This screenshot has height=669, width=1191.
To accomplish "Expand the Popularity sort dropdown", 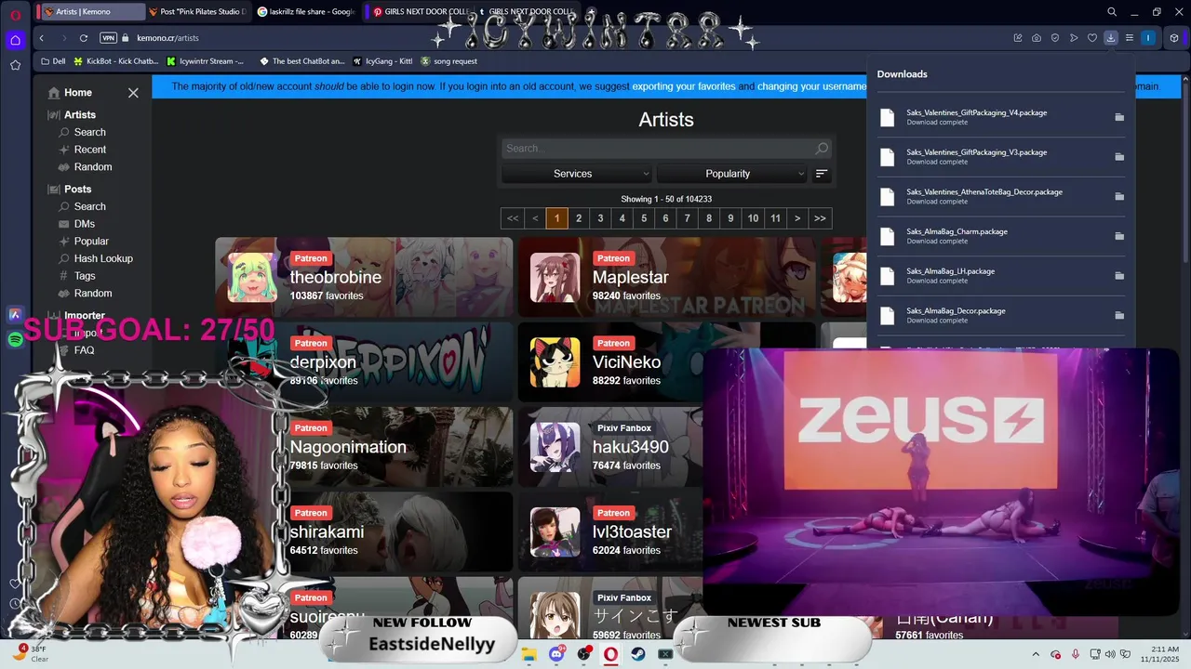I will (731, 174).
